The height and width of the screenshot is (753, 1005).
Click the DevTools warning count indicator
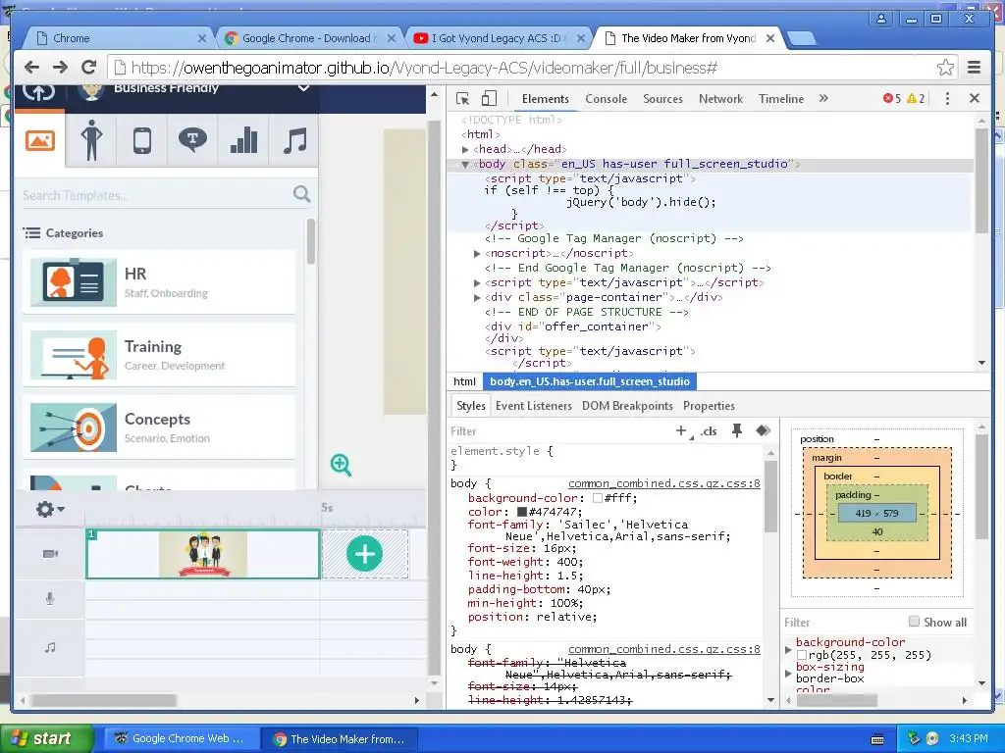916,99
